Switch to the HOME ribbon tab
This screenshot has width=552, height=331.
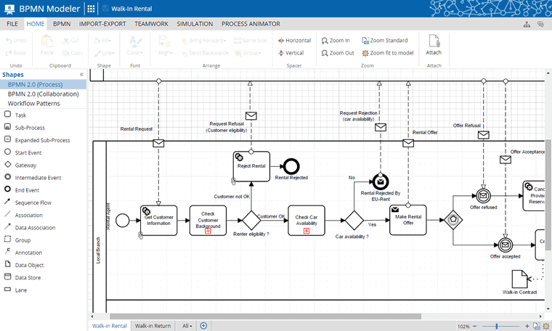(36, 24)
